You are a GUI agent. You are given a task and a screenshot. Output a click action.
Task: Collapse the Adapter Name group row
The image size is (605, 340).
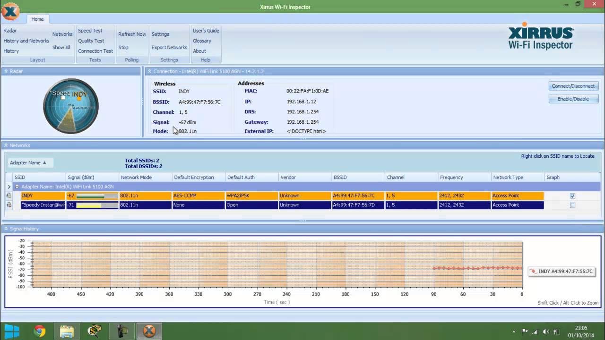tap(17, 187)
